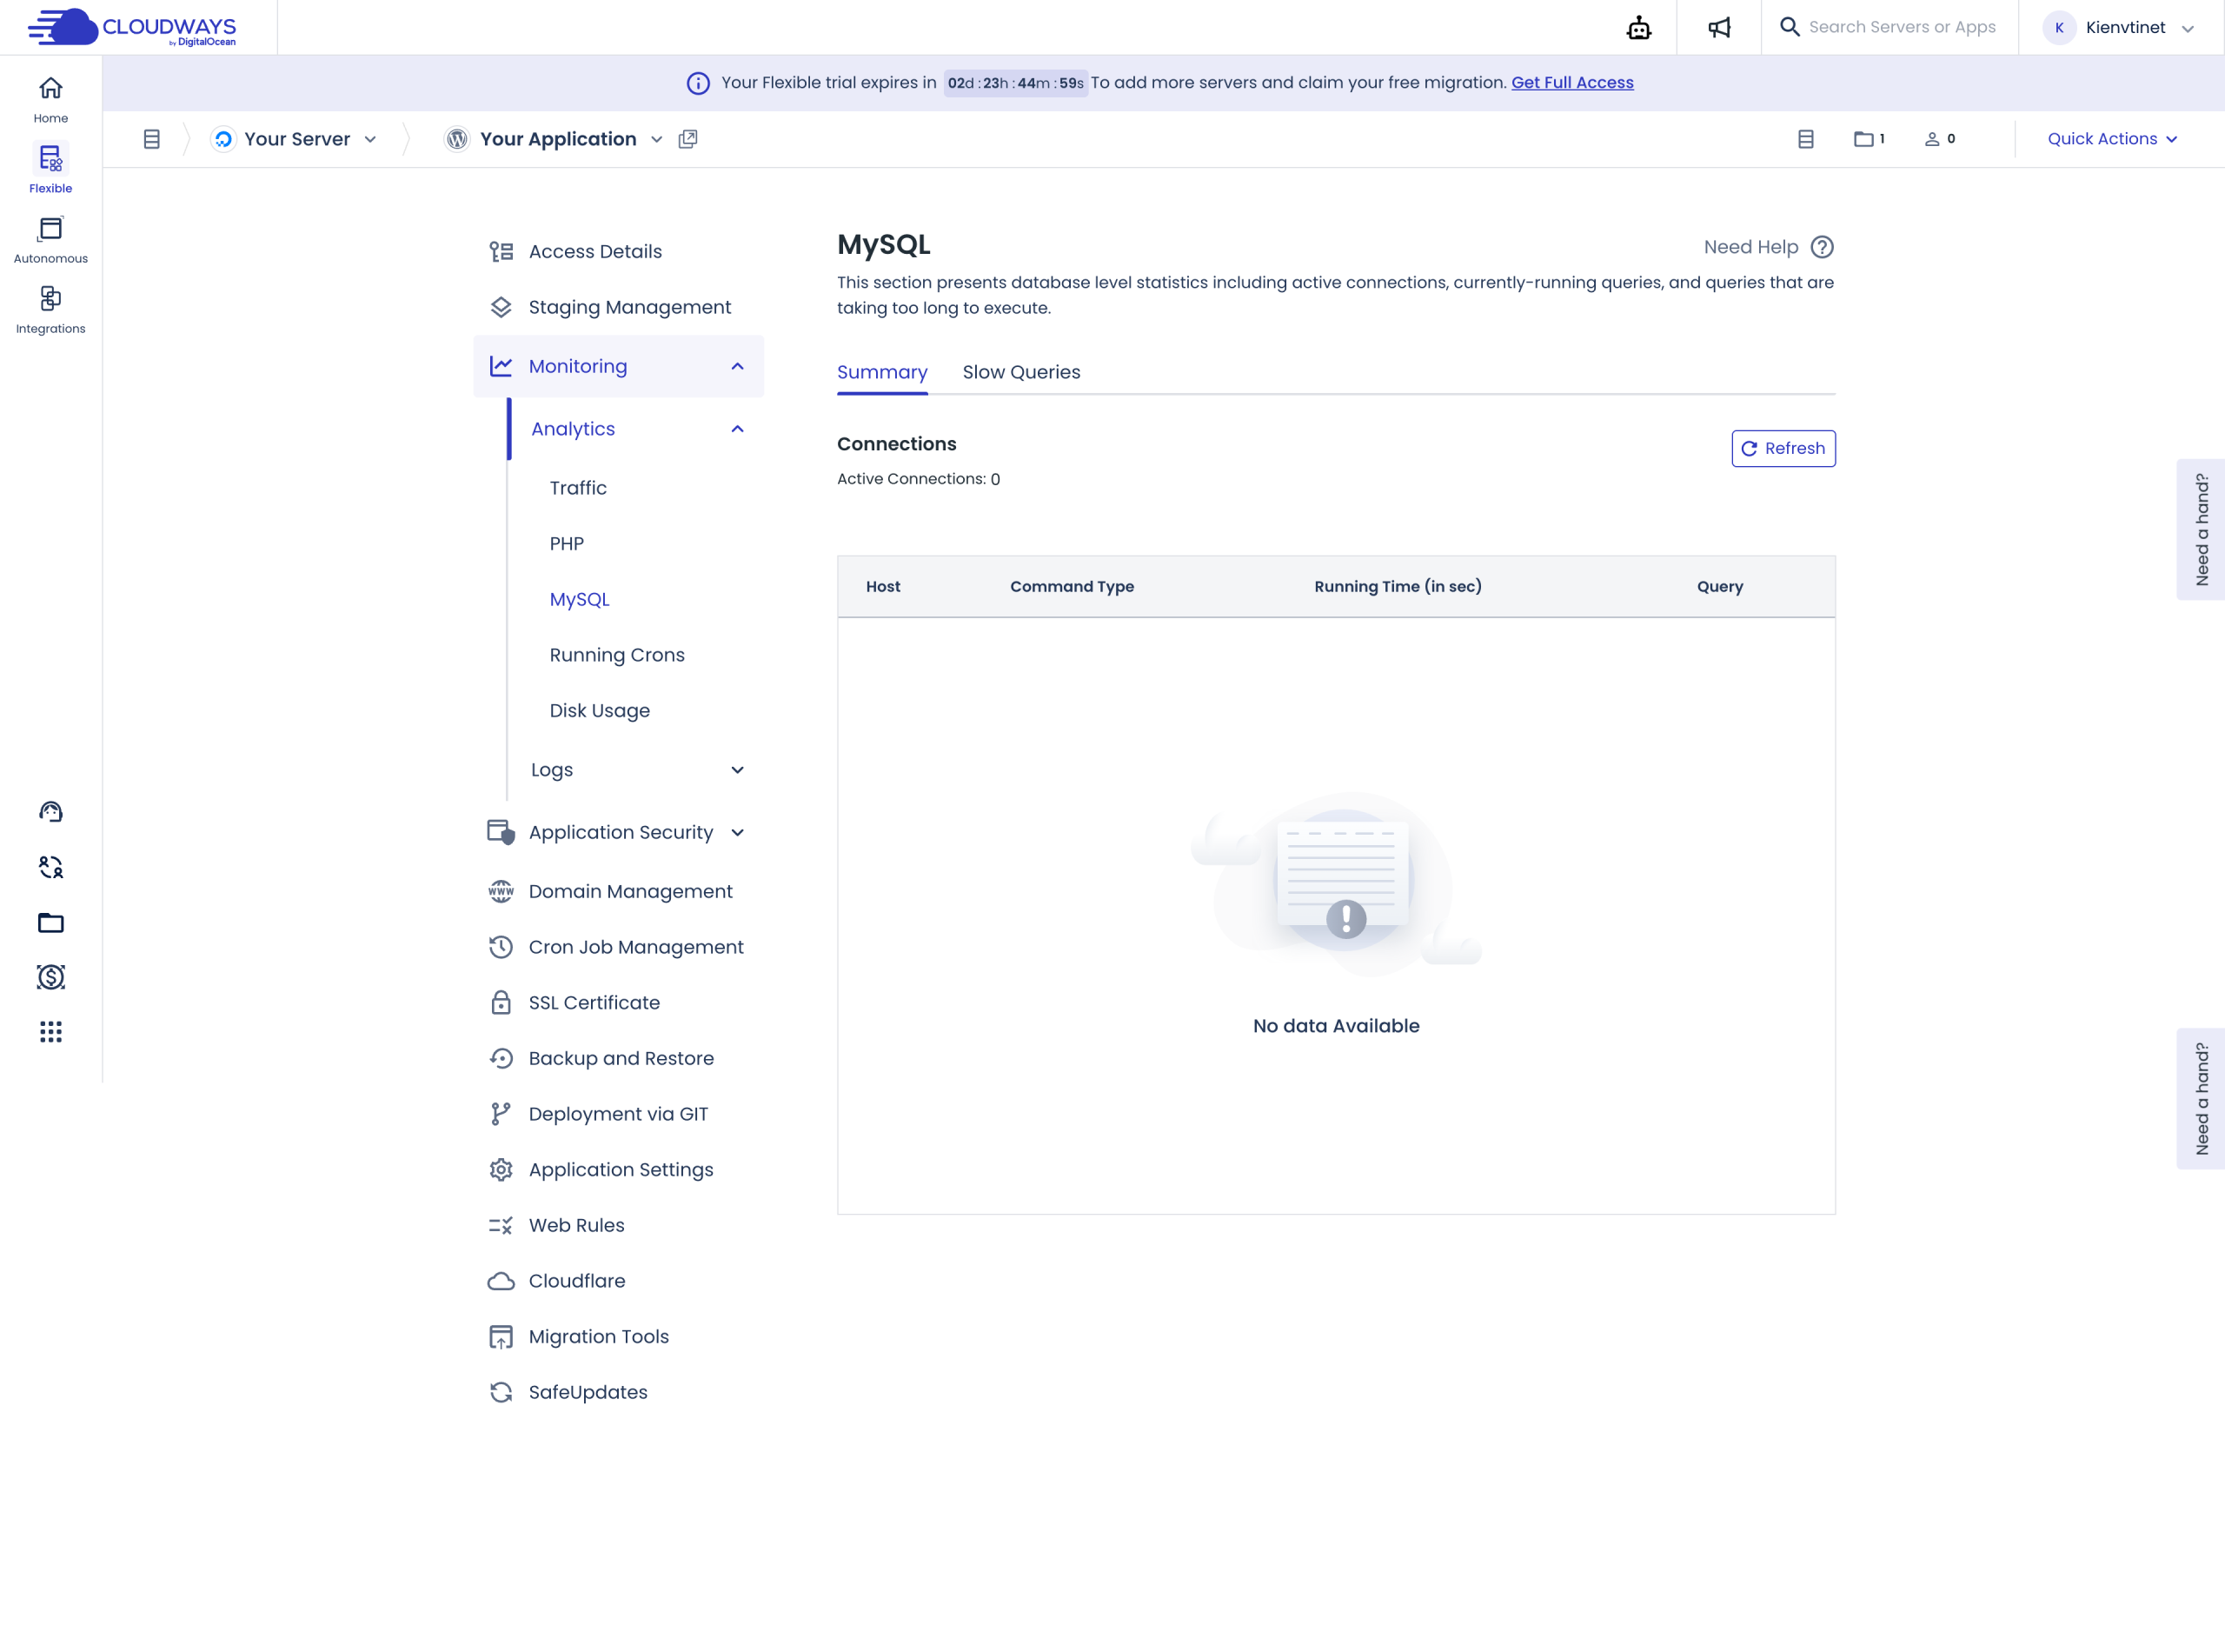2225x1652 pixels.
Task: Click the support headset icon
Action: (50, 811)
